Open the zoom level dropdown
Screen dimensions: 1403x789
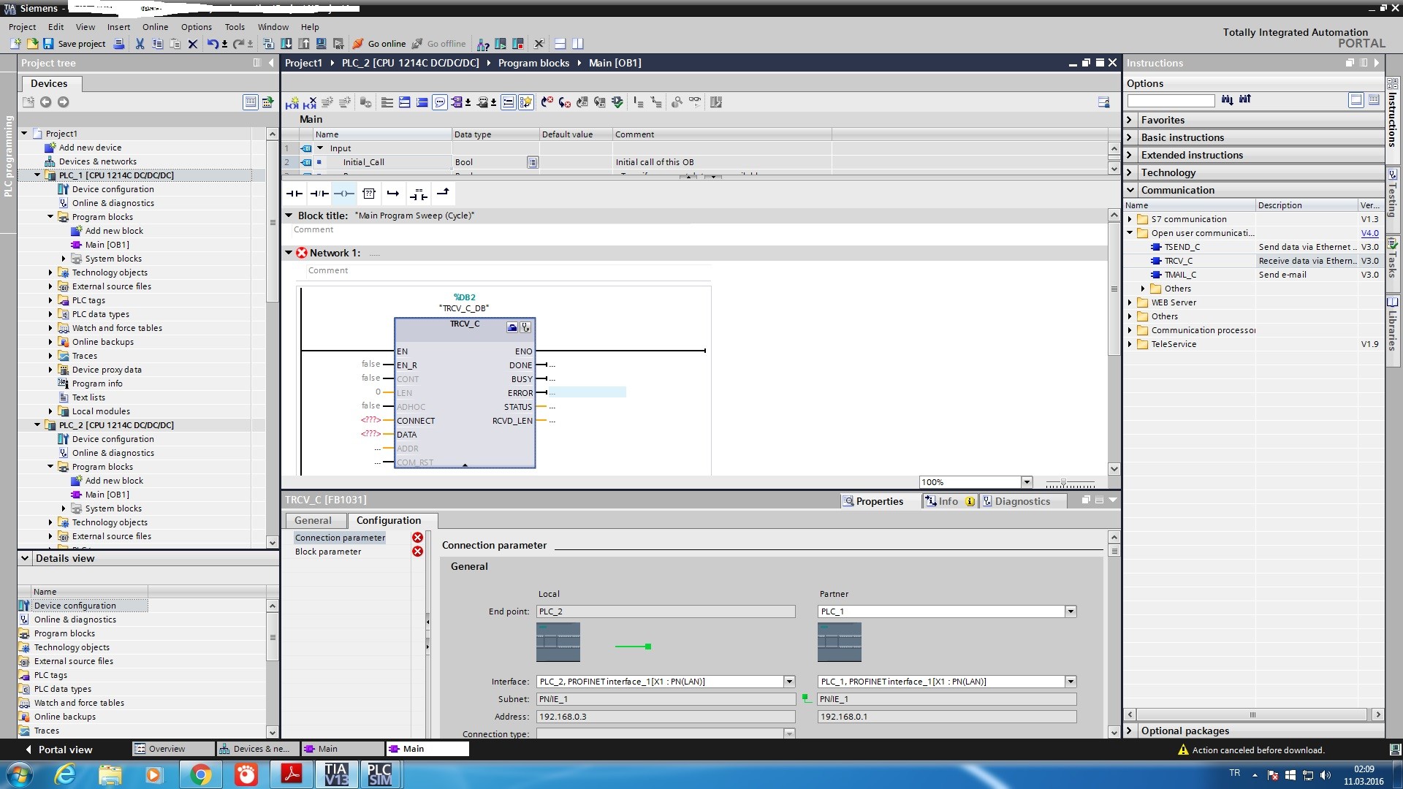pos(1027,482)
